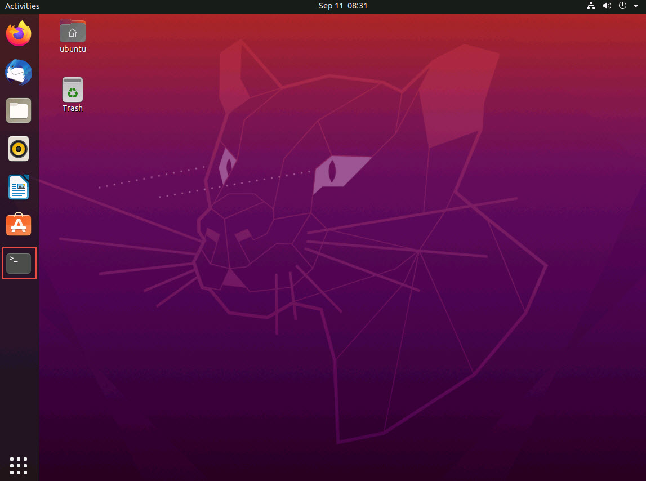Viewport: 646px width, 481px height.
Task: Select the Trash desktop icon
Action: (x=73, y=95)
